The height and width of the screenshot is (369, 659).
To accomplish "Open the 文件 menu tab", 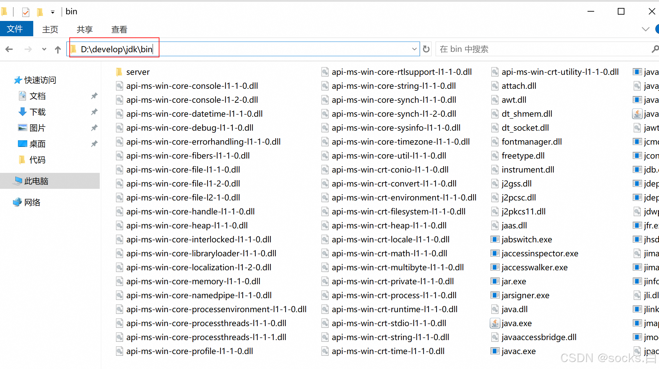I will (17, 29).
